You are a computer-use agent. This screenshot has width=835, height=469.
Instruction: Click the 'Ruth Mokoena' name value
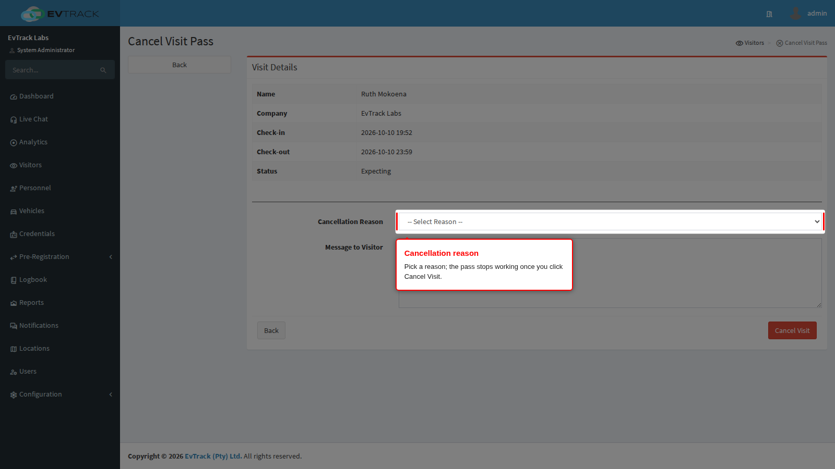[x=384, y=94]
